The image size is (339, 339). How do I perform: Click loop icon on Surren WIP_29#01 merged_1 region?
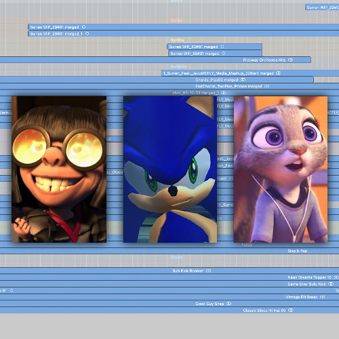(87, 33)
